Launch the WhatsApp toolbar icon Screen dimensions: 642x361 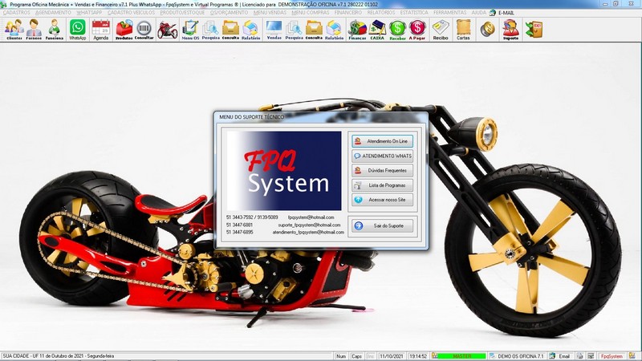[x=77, y=30]
